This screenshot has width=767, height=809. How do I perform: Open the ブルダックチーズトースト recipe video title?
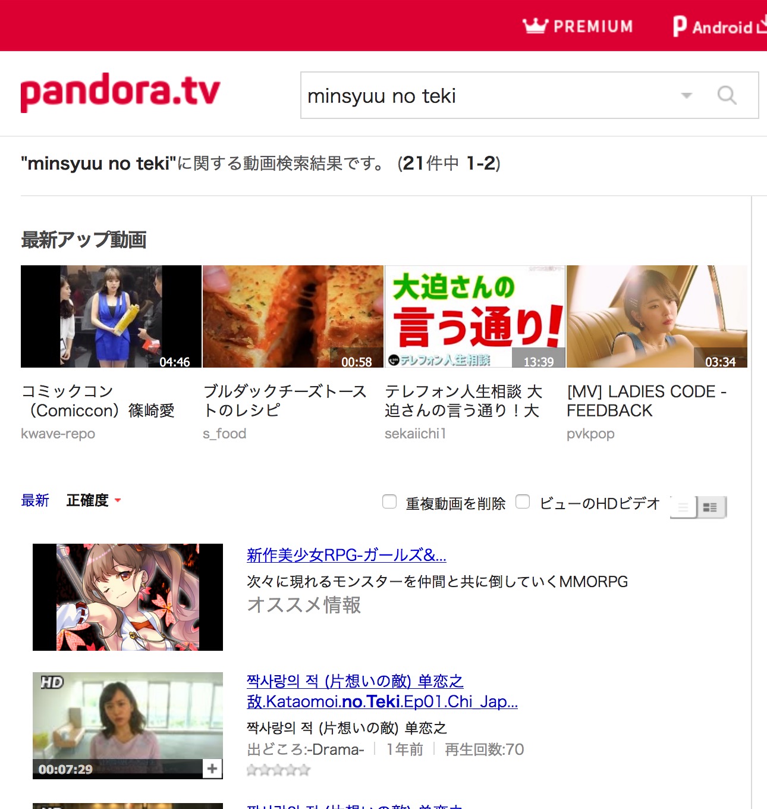(285, 401)
